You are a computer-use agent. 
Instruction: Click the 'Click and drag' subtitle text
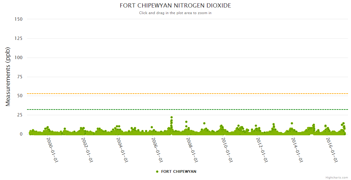point(175,13)
